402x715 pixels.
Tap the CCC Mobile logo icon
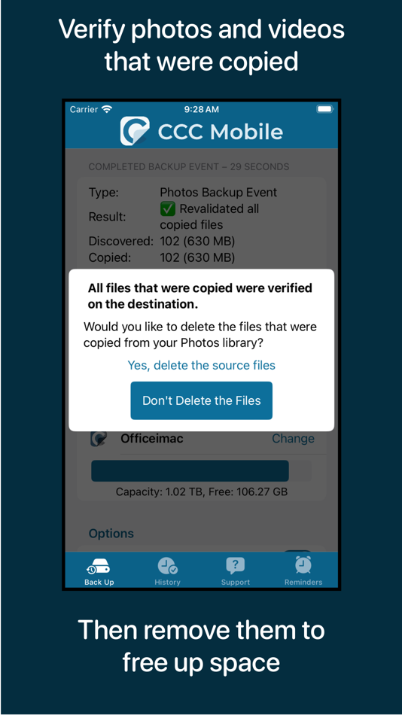click(x=135, y=131)
